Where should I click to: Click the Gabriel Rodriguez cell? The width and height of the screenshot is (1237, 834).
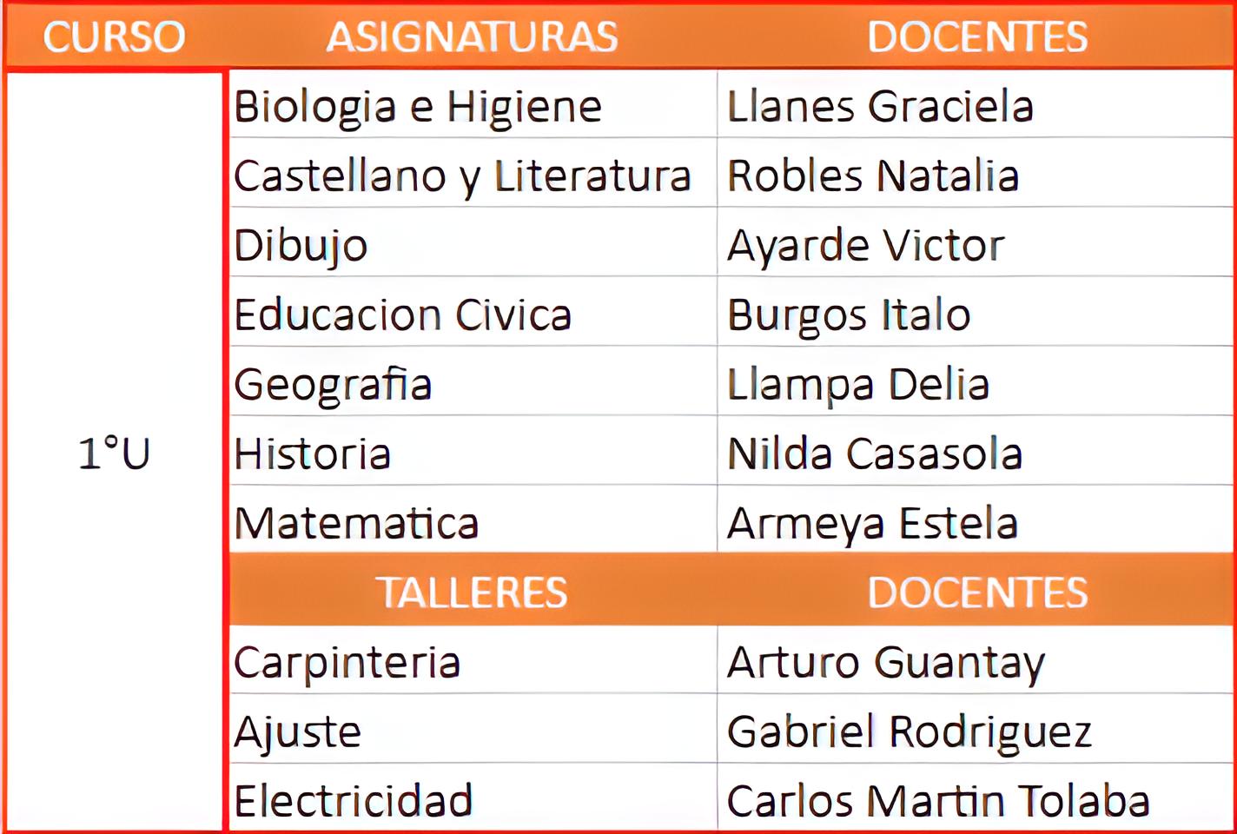(x=909, y=732)
